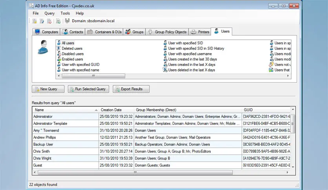Click results horizontal scroll right arrow
This screenshot has width=328, height=190.
click(x=288, y=172)
